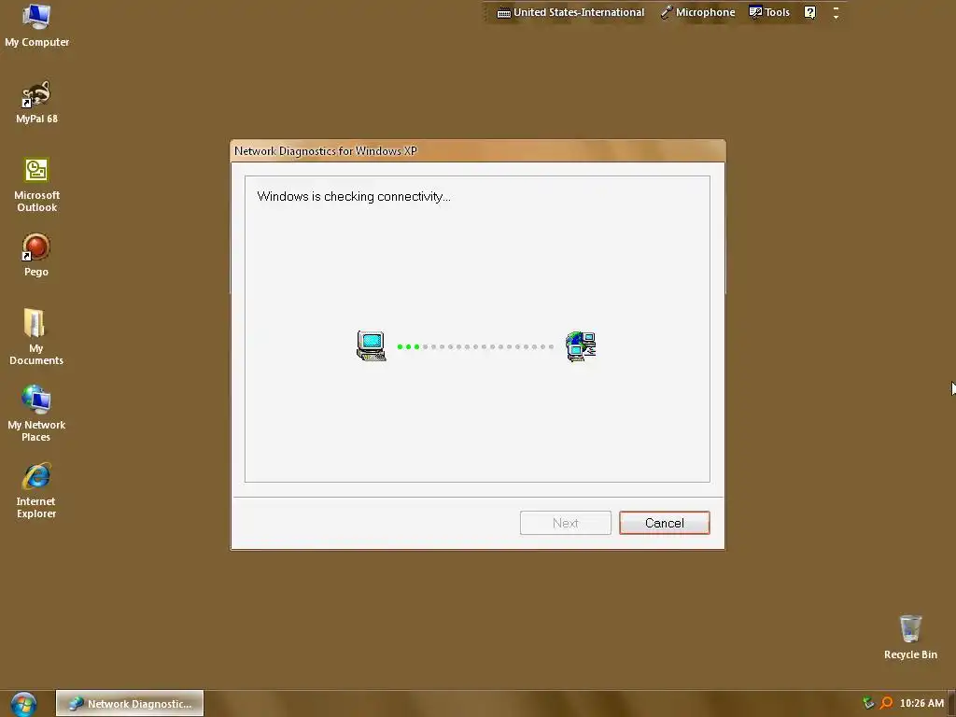Image resolution: width=956 pixels, height=717 pixels.
Task: Select the My Documents folder icon
Action: 36,337
